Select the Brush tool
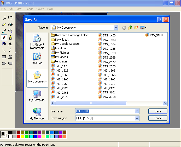Screen dimensions: 181x147 [x=10, y=37]
